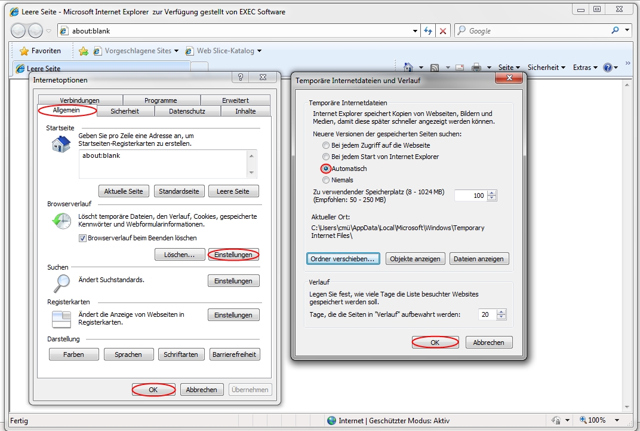
Task: Select the 'Niemals' radio button
Action: click(x=326, y=180)
